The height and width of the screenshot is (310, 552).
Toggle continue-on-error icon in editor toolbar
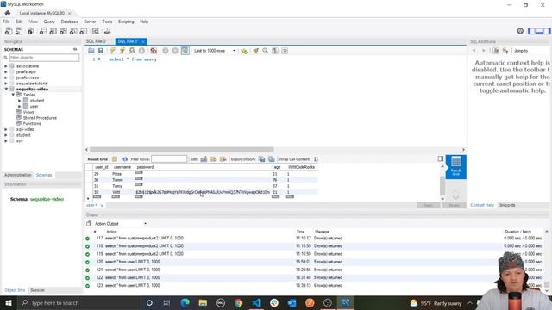point(154,51)
